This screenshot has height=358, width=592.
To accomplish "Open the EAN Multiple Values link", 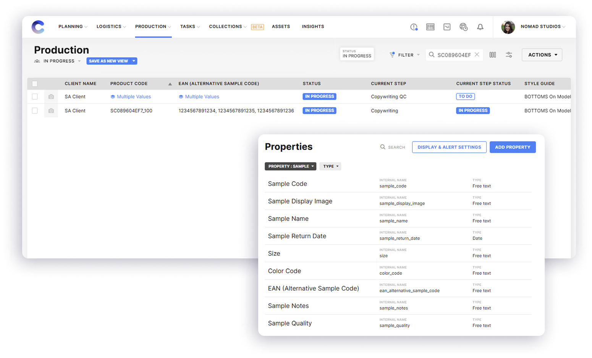I will click(202, 97).
